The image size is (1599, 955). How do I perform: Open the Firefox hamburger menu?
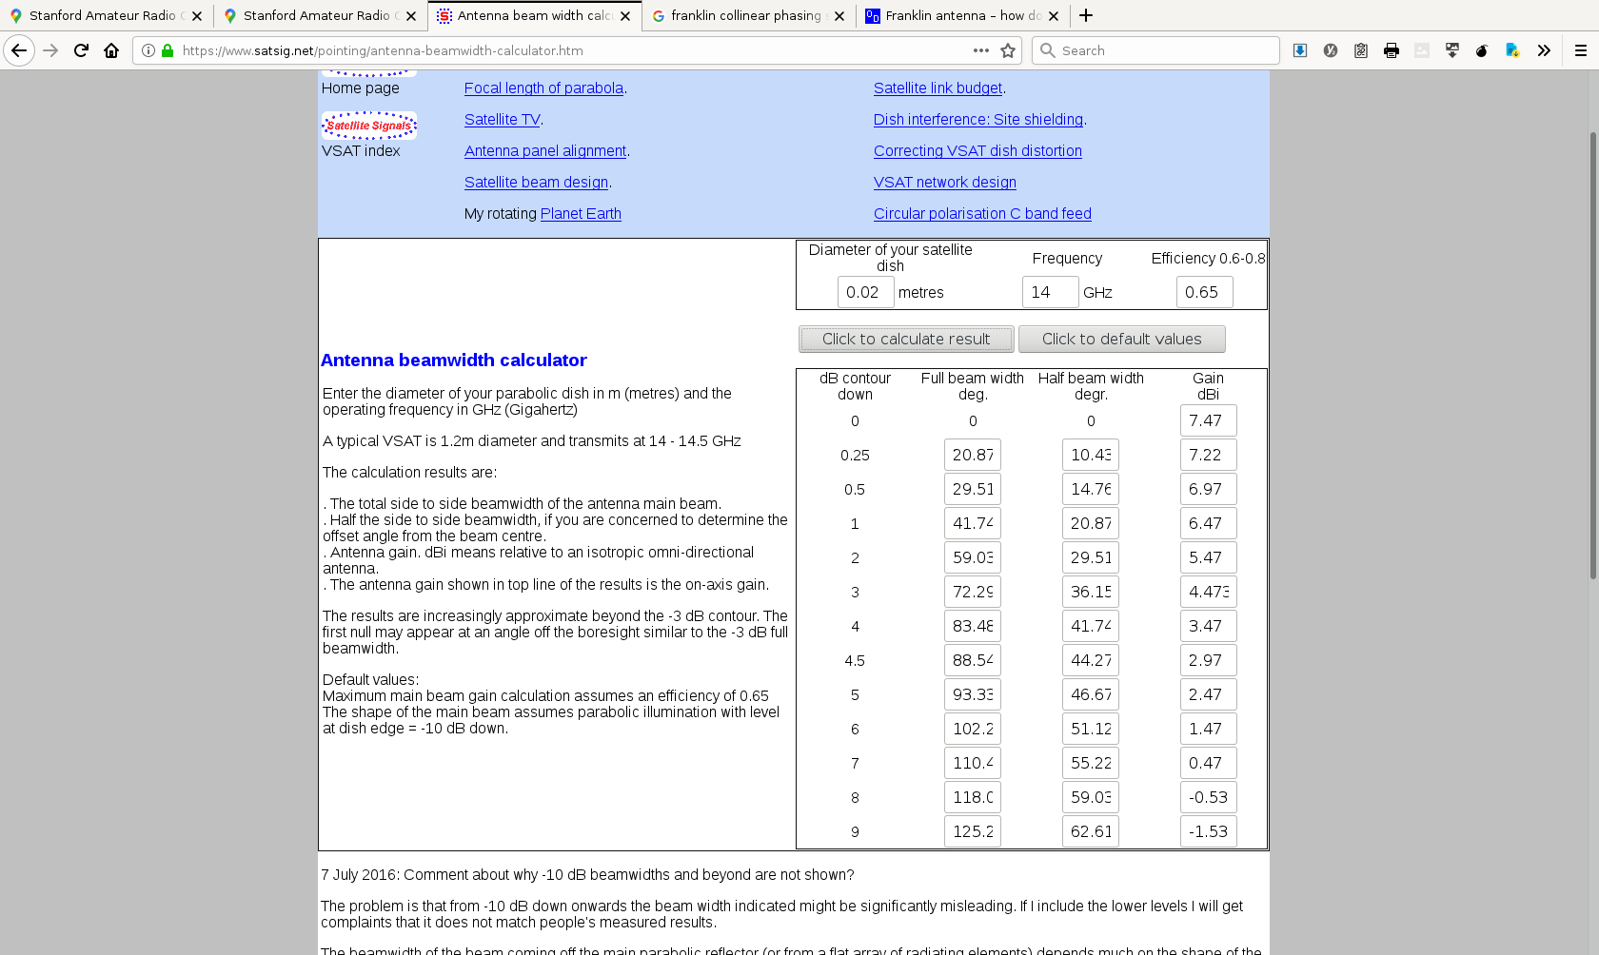click(x=1581, y=50)
